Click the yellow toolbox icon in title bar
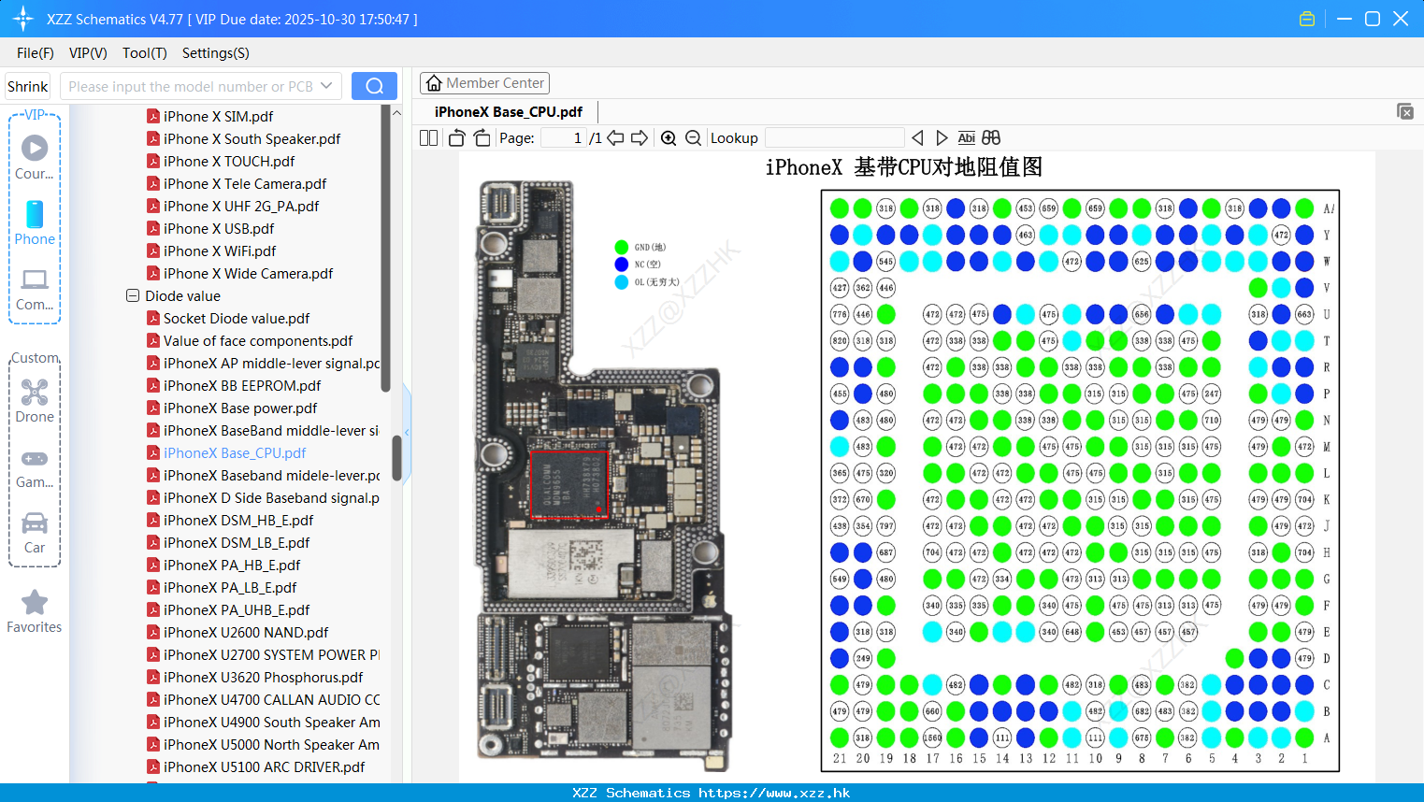The height and width of the screenshot is (802, 1424). [x=1307, y=19]
